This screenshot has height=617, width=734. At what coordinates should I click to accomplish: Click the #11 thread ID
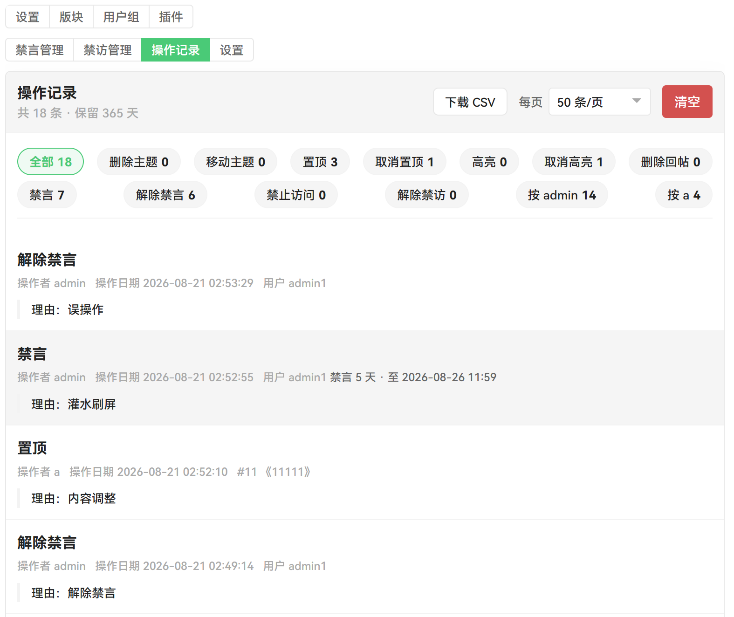[x=247, y=472]
